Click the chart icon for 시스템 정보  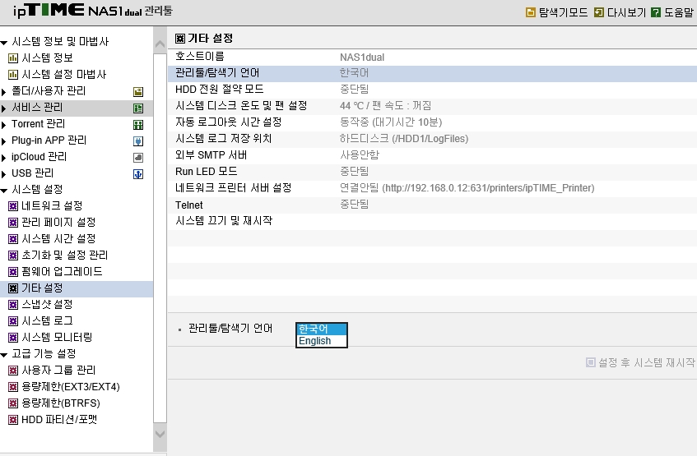point(13,58)
